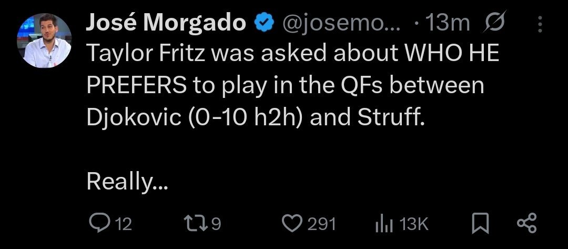Image resolution: width=568 pixels, height=249 pixels.
Task: Click the reply count 12
Action: [x=123, y=224]
